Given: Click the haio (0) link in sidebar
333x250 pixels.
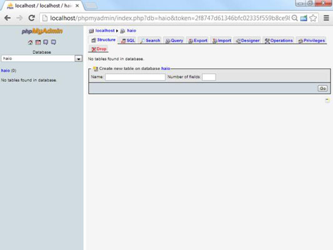Looking at the screenshot, I should pyautogui.click(x=5, y=71).
